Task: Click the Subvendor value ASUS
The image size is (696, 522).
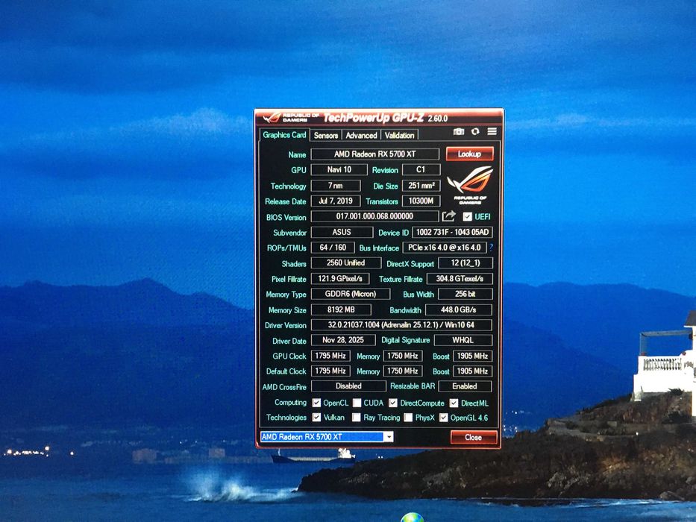Action: tap(342, 232)
